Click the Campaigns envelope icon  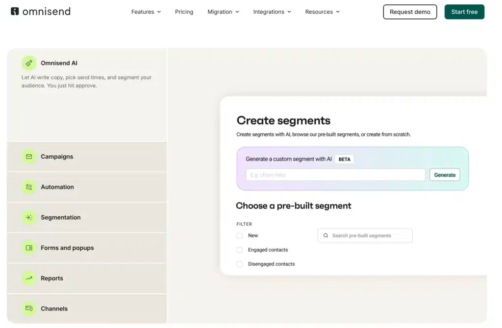click(29, 156)
